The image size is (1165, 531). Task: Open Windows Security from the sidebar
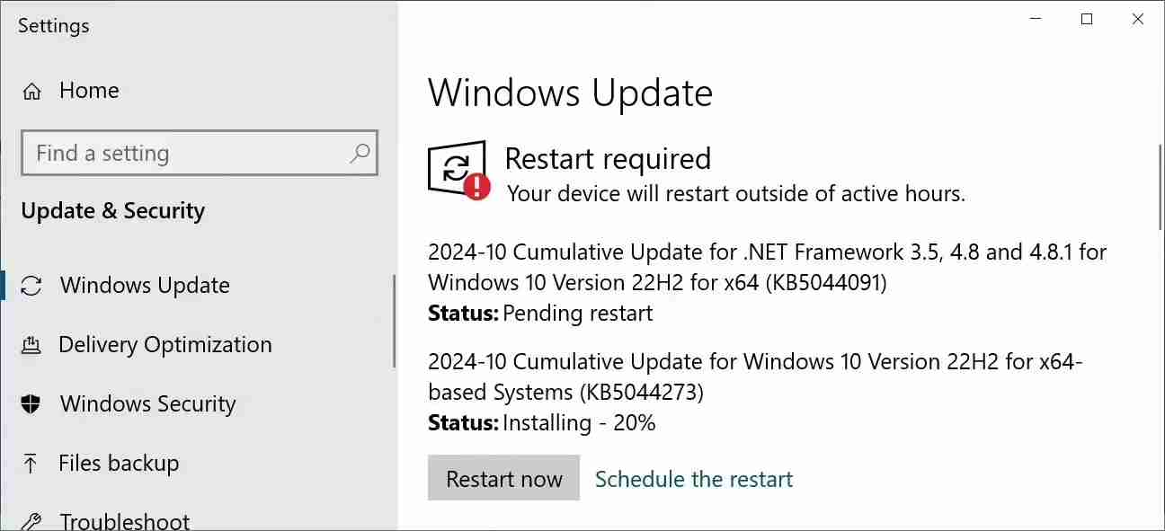pyautogui.click(x=147, y=403)
